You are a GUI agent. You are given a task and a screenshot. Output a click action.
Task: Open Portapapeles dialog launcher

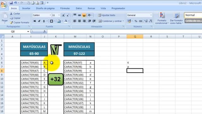(29, 27)
